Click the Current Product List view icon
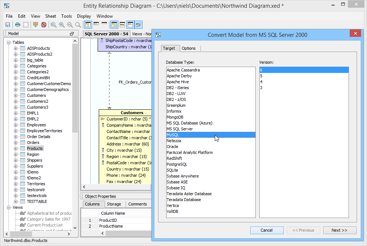Image resolution: width=367 pixels, height=246 pixels. click(23, 225)
